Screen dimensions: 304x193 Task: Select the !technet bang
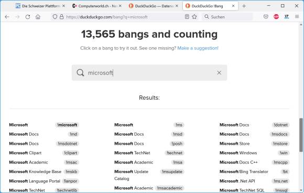tap(175, 153)
